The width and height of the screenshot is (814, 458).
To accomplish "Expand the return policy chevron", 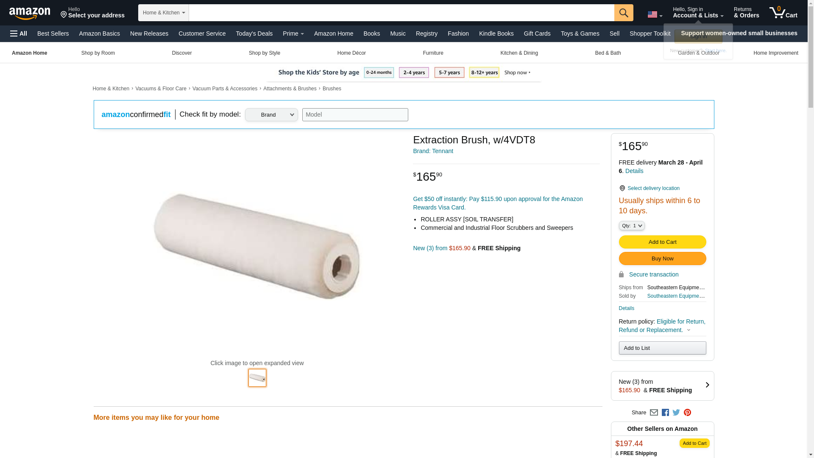I will point(689,330).
